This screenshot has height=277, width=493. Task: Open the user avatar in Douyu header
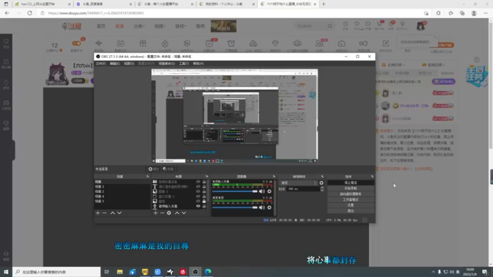click(x=421, y=26)
